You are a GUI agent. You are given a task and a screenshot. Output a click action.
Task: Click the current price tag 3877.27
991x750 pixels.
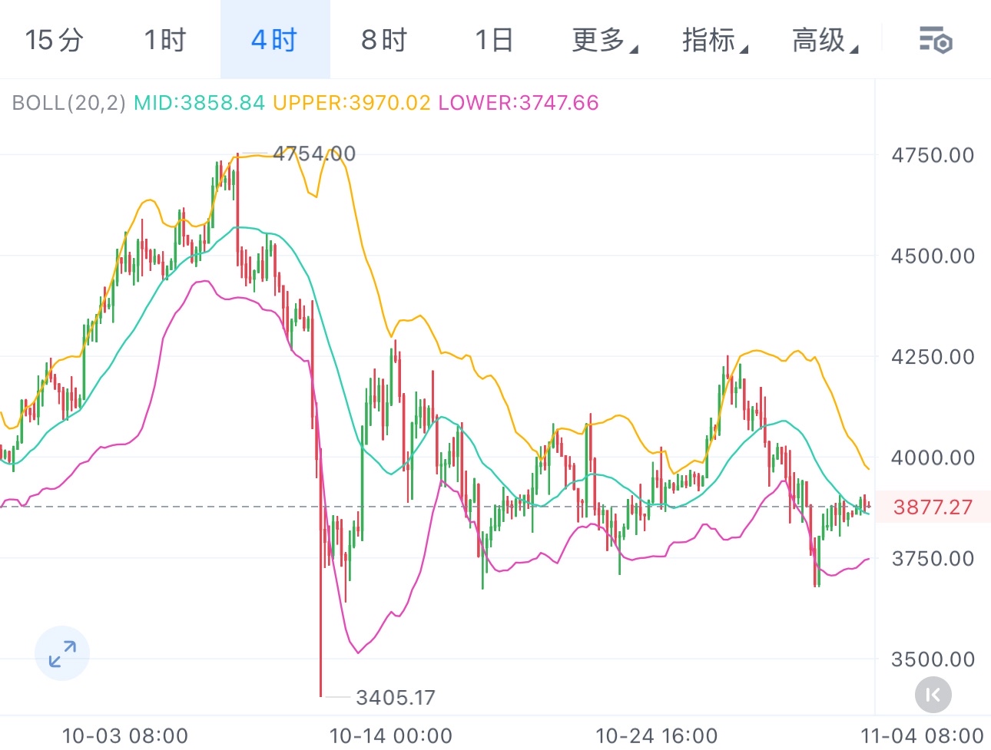pyautogui.click(x=933, y=507)
